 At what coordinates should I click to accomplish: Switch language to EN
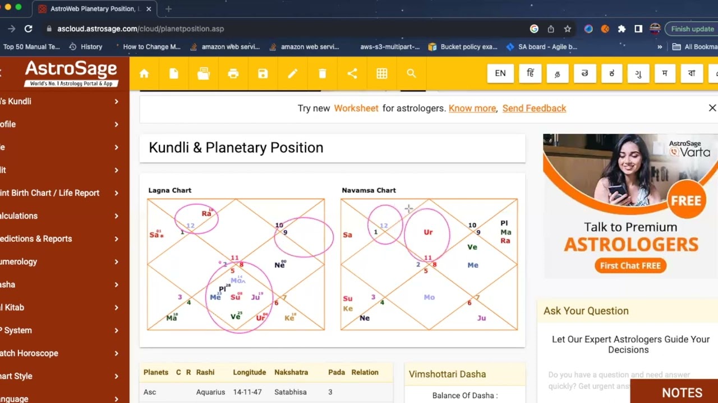(500, 73)
